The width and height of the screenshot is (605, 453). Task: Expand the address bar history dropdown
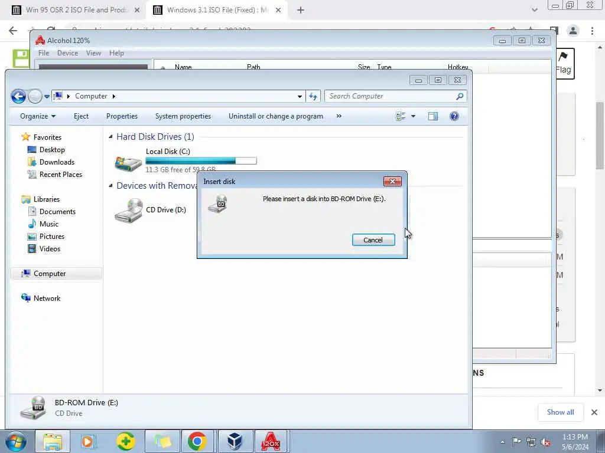300,96
